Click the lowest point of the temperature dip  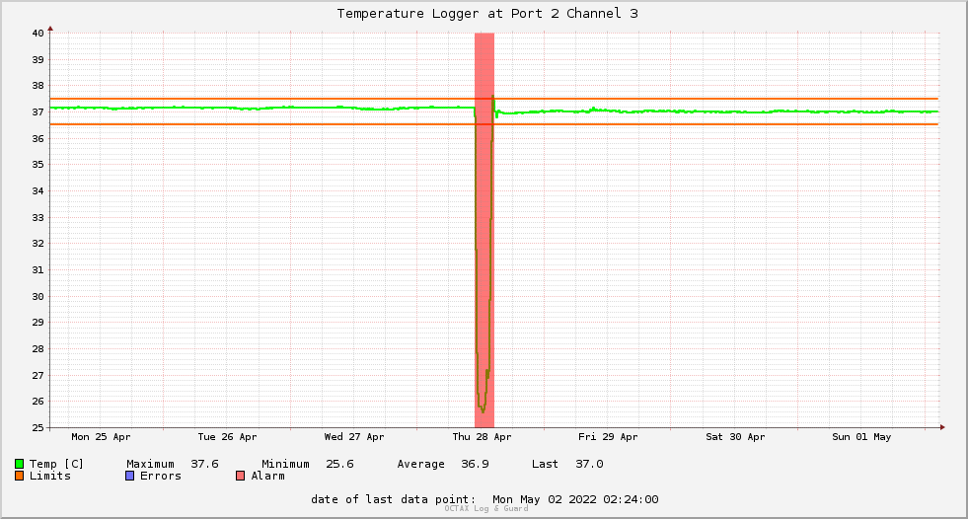483,411
